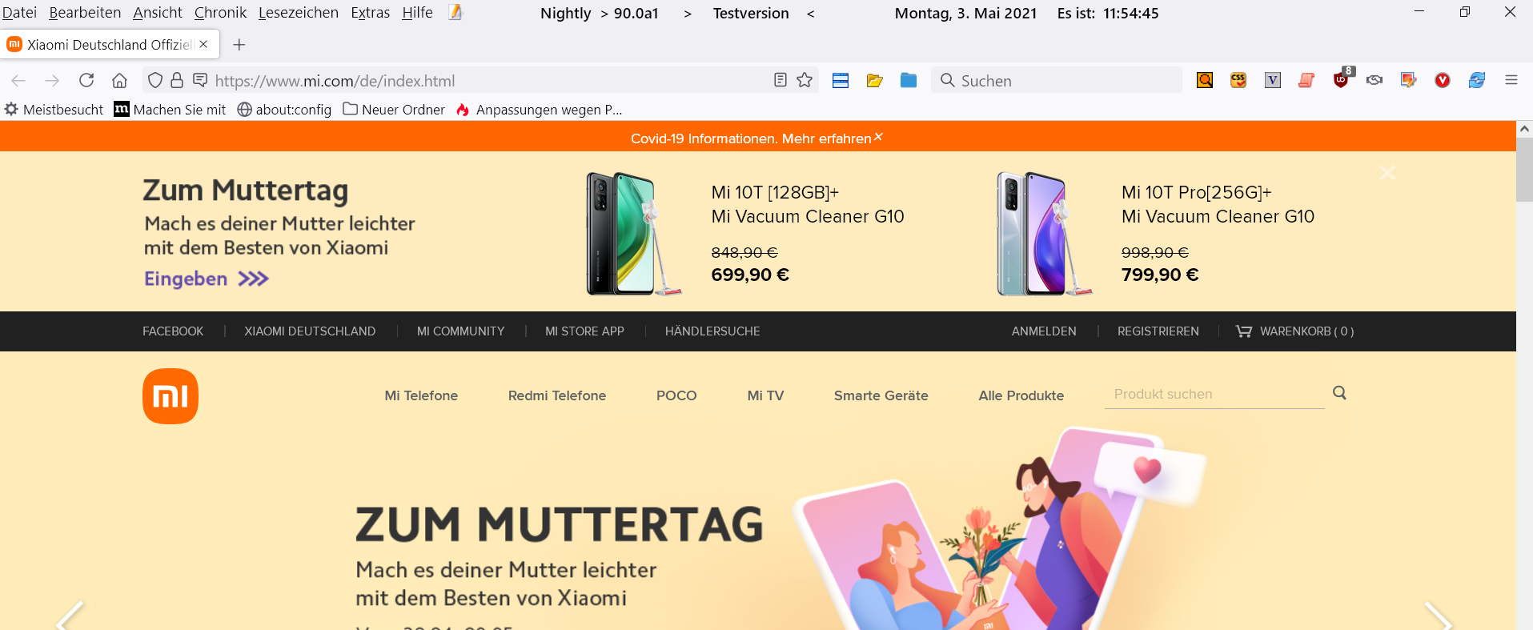Open the XIAOMI DEUTSCHLAND link

(310, 331)
